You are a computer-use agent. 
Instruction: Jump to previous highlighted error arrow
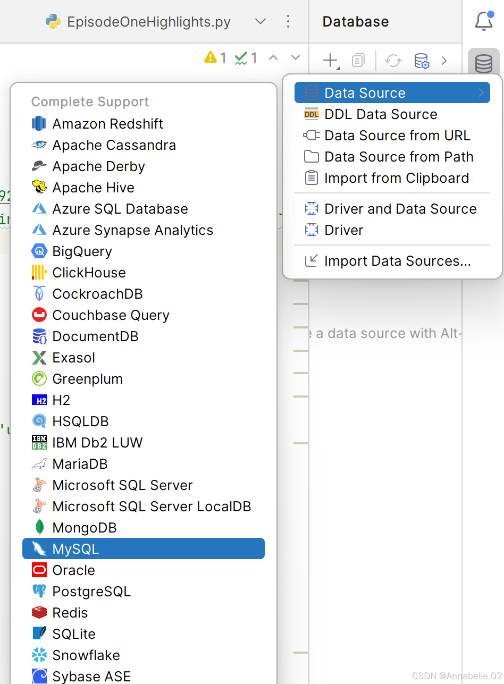click(273, 57)
